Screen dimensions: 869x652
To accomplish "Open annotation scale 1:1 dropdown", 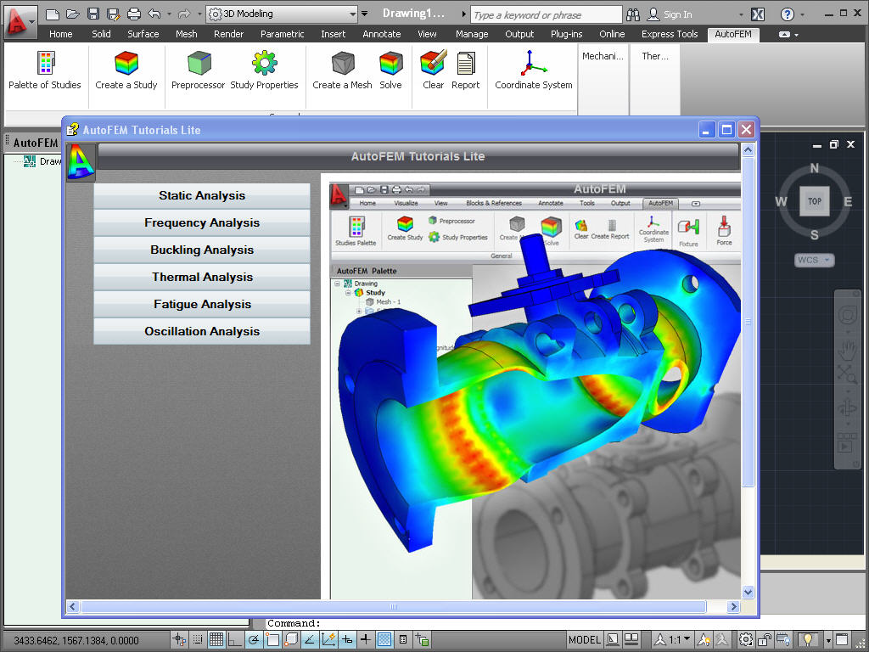I will (673, 640).
